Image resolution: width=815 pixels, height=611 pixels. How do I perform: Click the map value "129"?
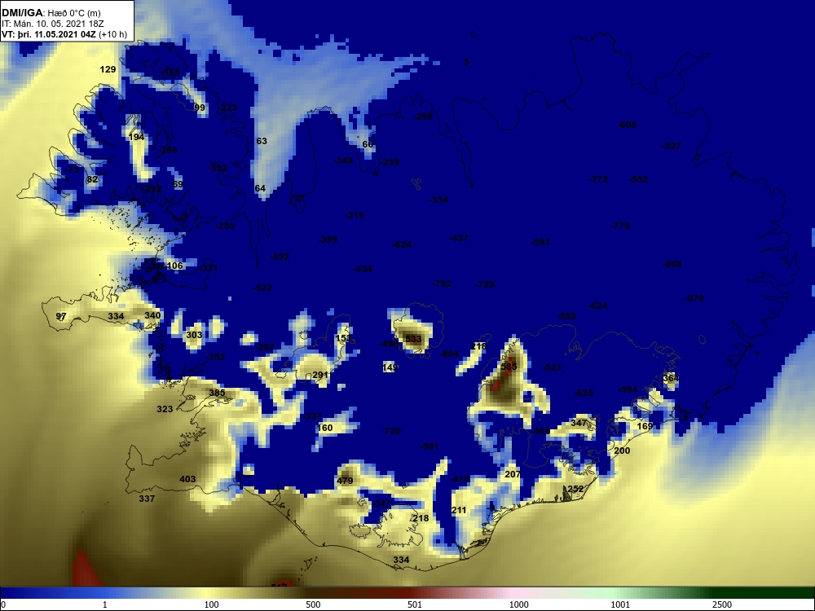pos(108,69)
